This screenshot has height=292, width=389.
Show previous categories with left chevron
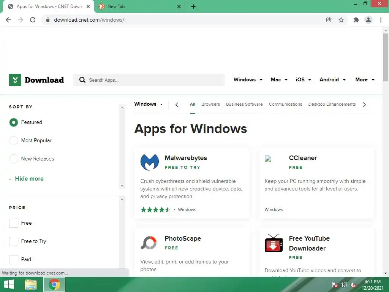point(177,105)
